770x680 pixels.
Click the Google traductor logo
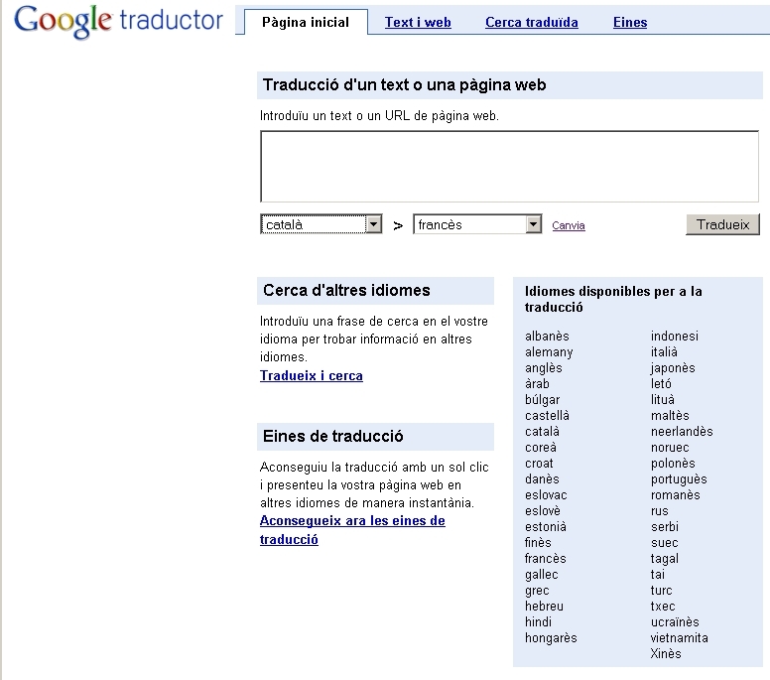pyautogui.click(x=118, y=21)
